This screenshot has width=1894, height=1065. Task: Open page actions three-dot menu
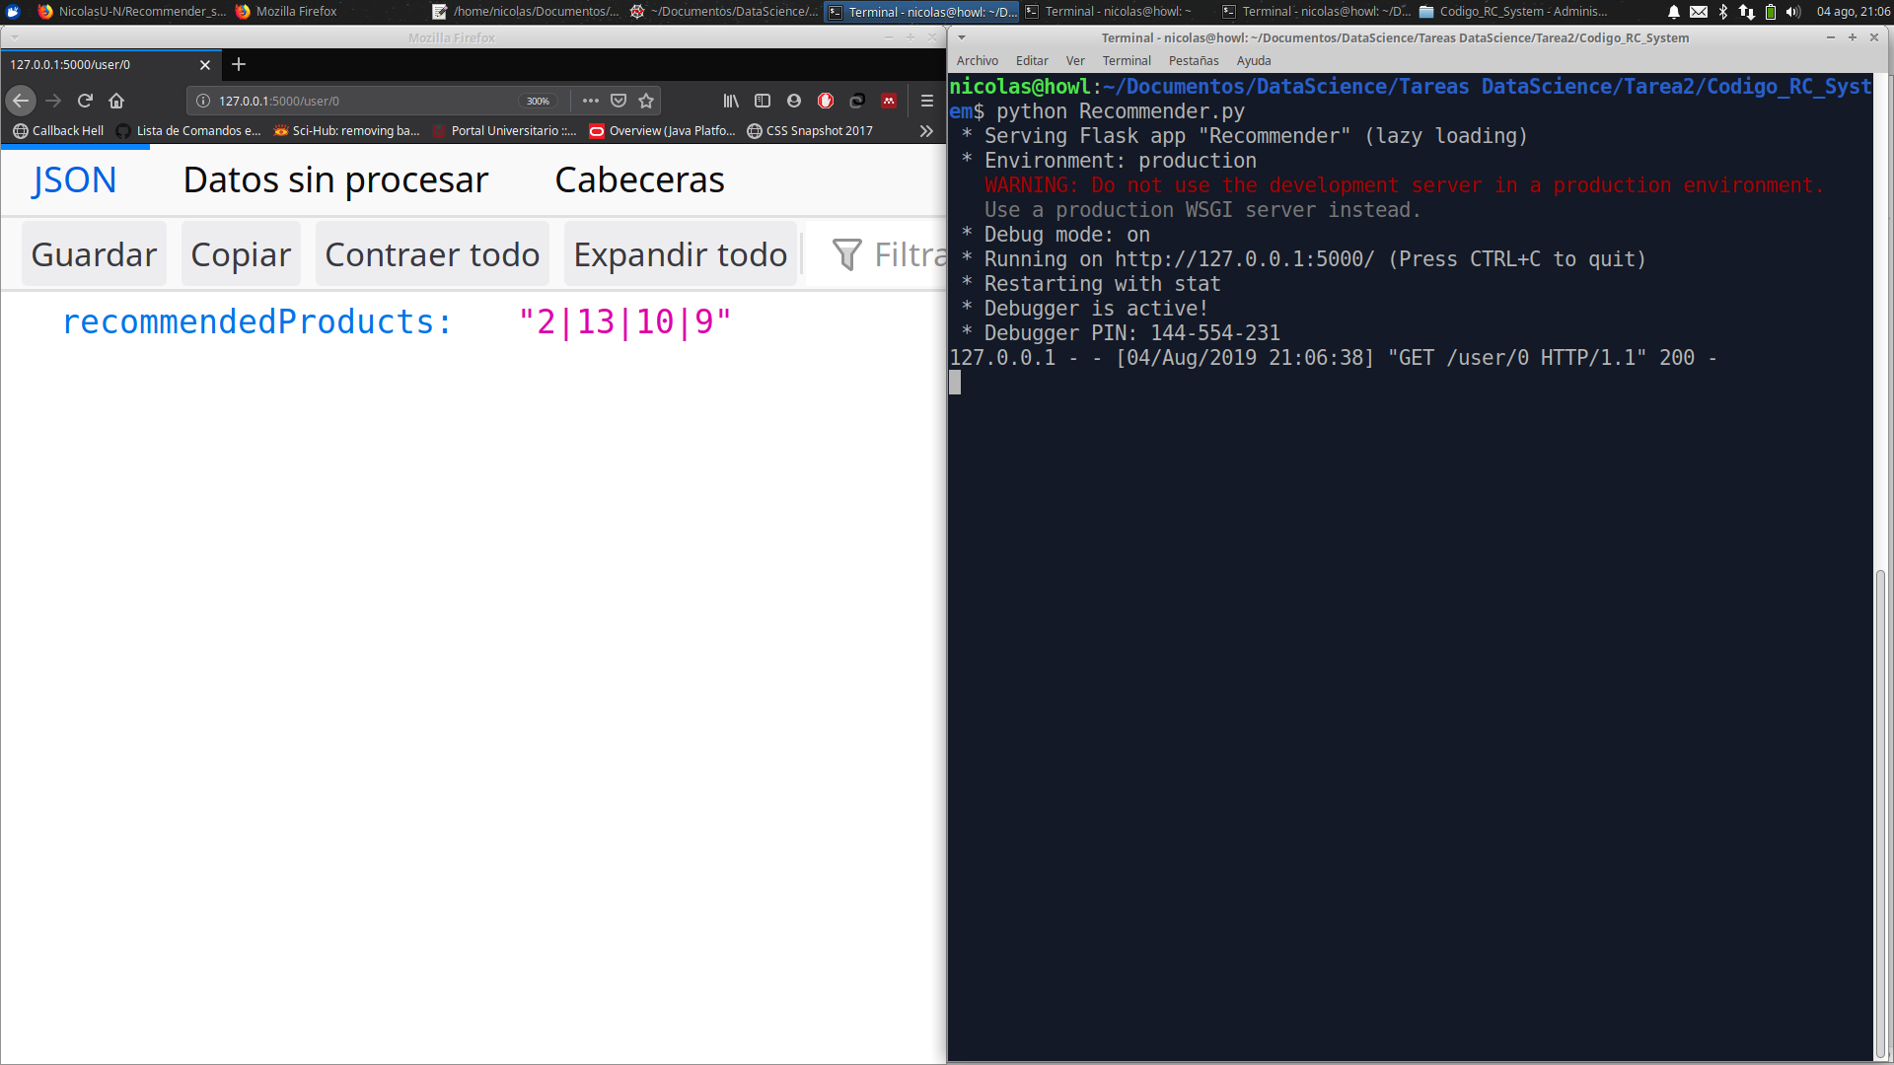pos(591,101)
